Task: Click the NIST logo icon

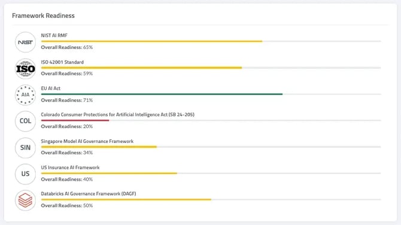Action: click(x=25, y=42)
